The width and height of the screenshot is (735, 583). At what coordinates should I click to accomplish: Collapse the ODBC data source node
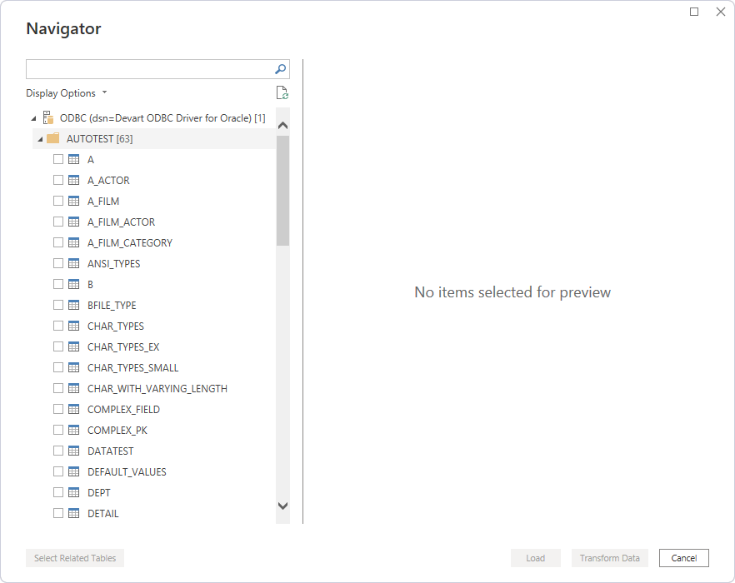(x=32, y=118)
